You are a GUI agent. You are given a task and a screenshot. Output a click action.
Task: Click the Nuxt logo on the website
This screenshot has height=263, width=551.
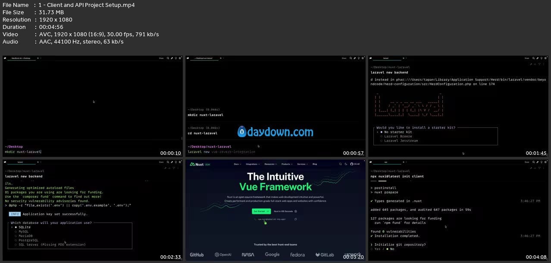tap(197, 164)
